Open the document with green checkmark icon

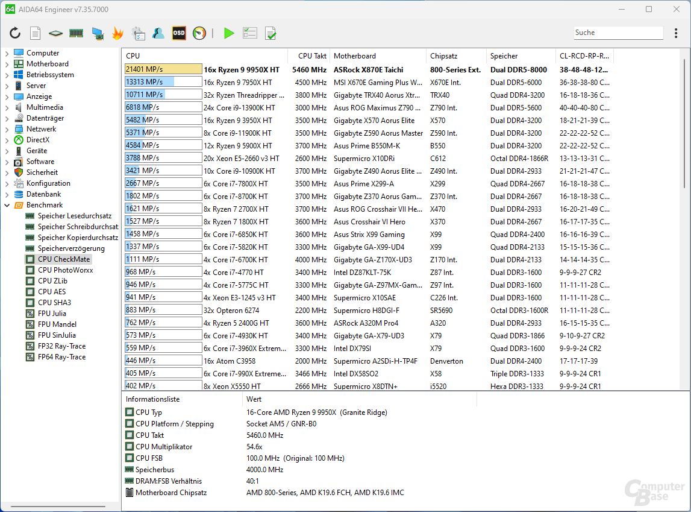click(271, 33)
